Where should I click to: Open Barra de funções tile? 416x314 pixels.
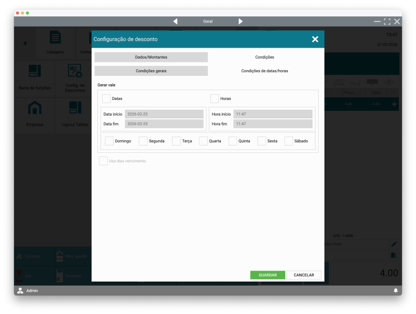35,76
